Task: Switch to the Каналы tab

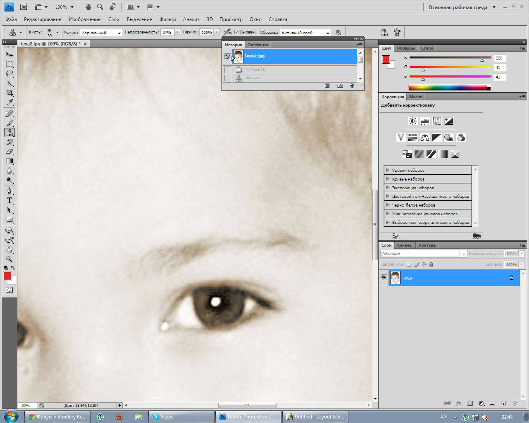Action: (x=405, y=245)
